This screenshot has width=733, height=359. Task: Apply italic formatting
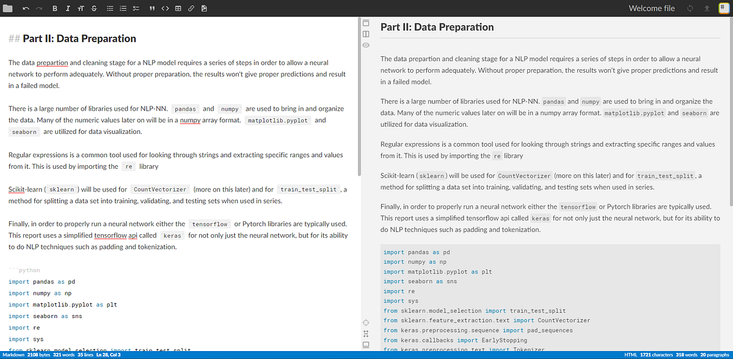(x=67, y=8)
